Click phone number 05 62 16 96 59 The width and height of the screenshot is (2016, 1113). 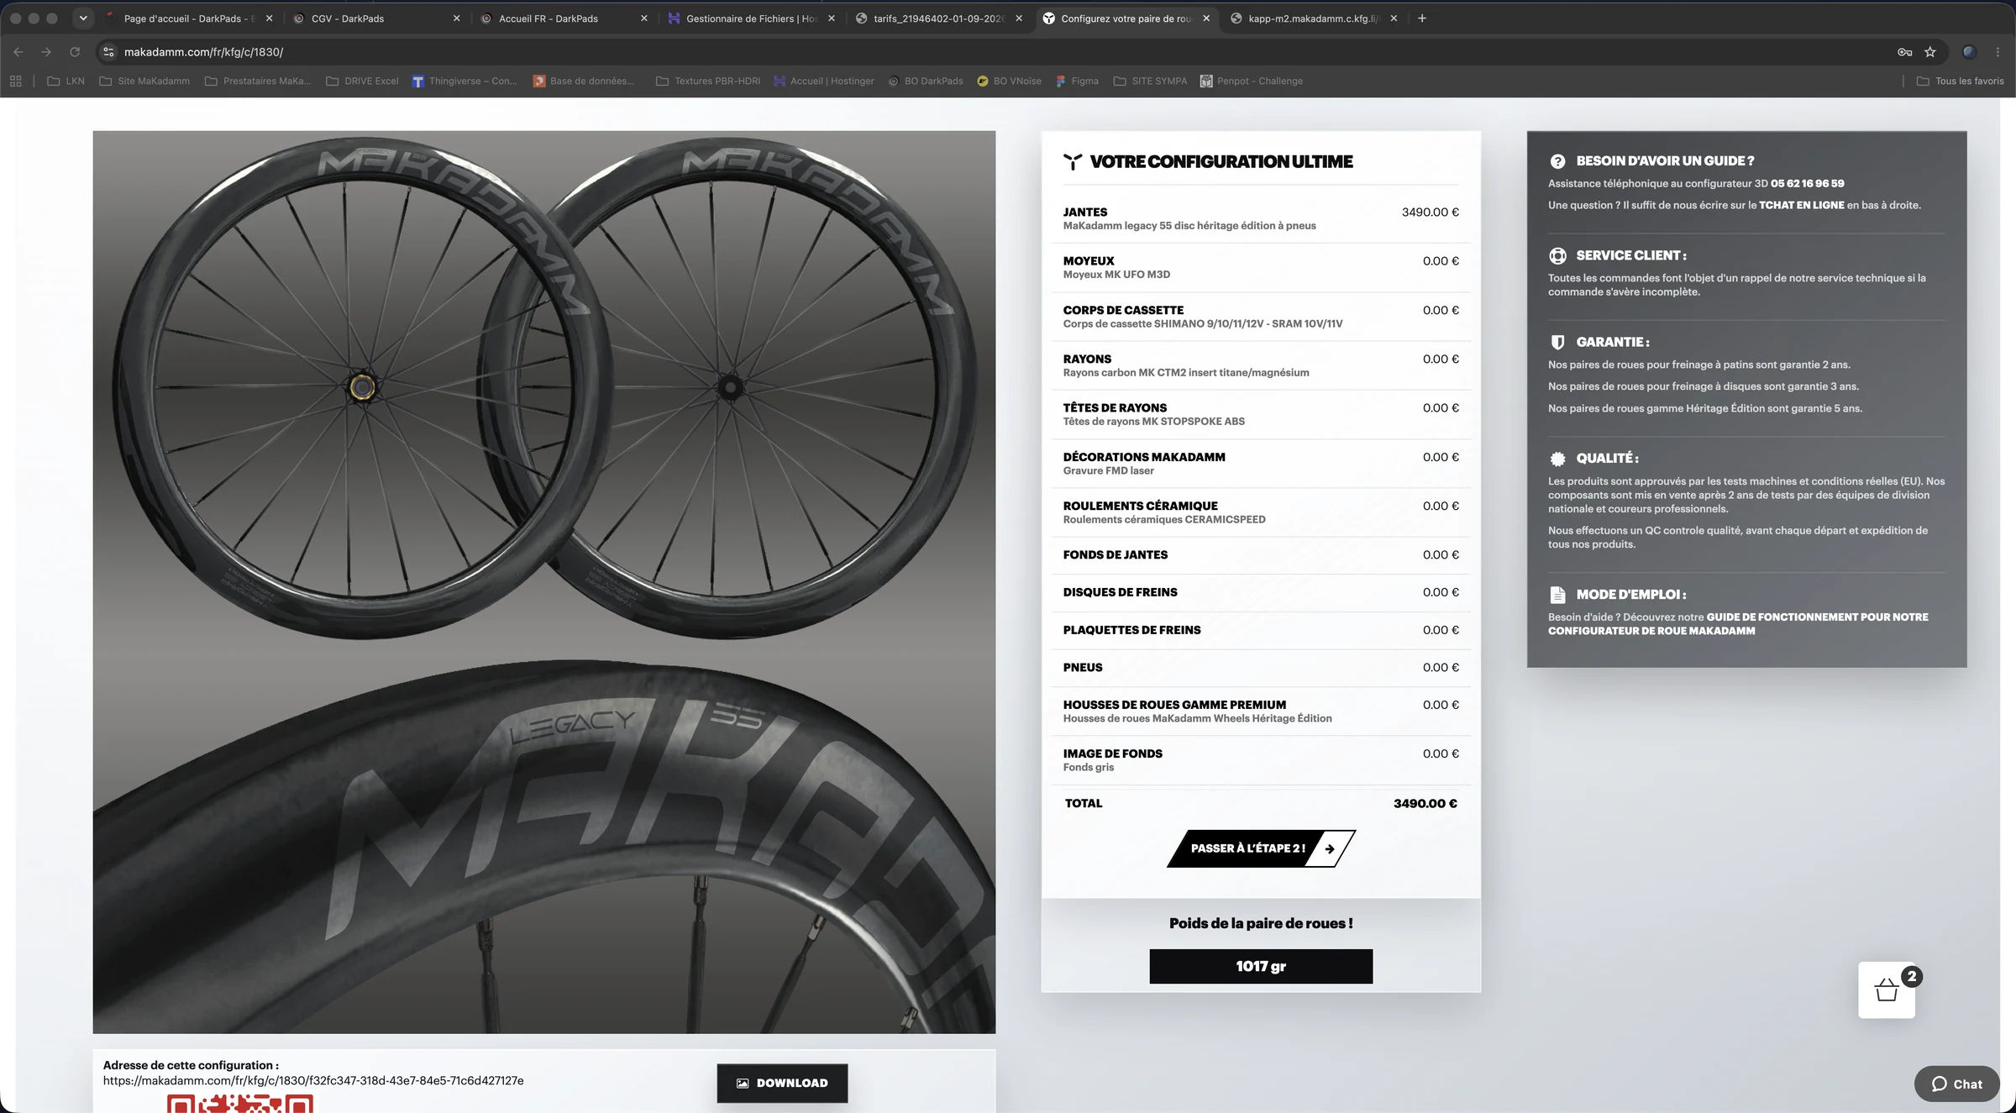tap(1807, 183)
